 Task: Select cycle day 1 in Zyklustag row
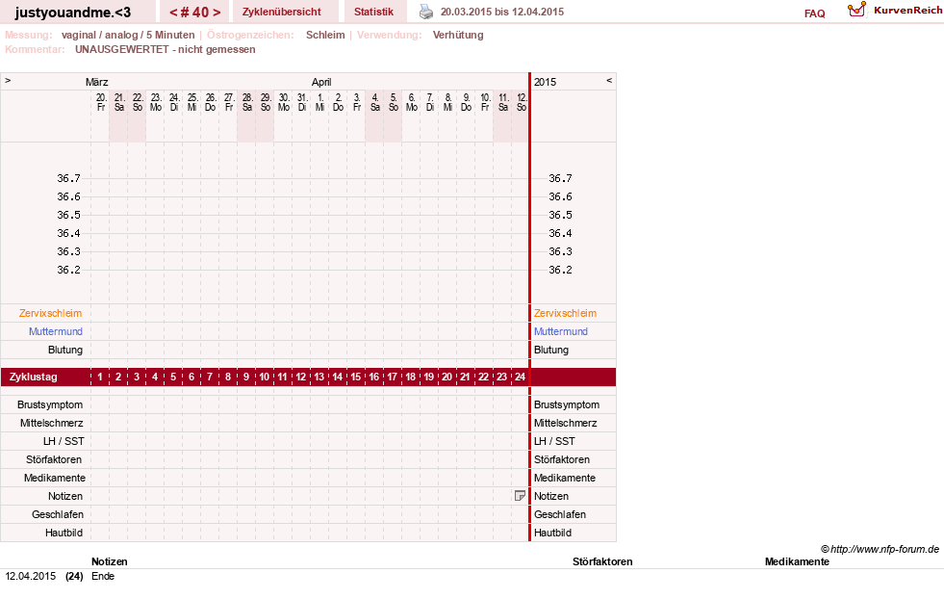pyautogui.click(x=100, y=377)
